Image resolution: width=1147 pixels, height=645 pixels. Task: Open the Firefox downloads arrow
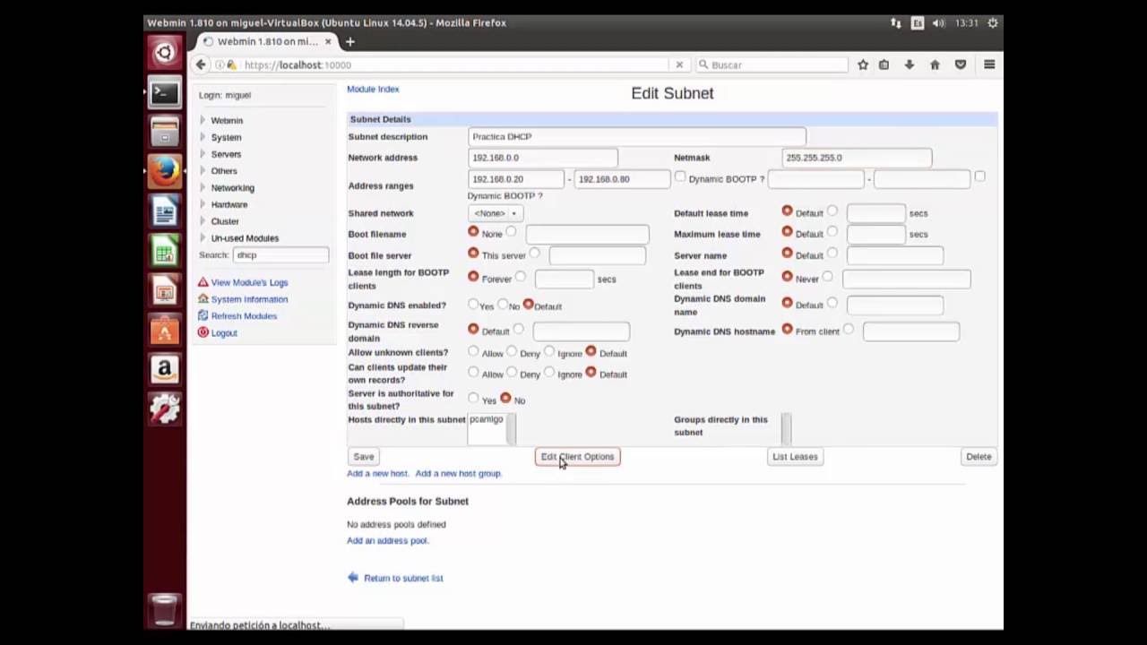(x=910, y=64)
